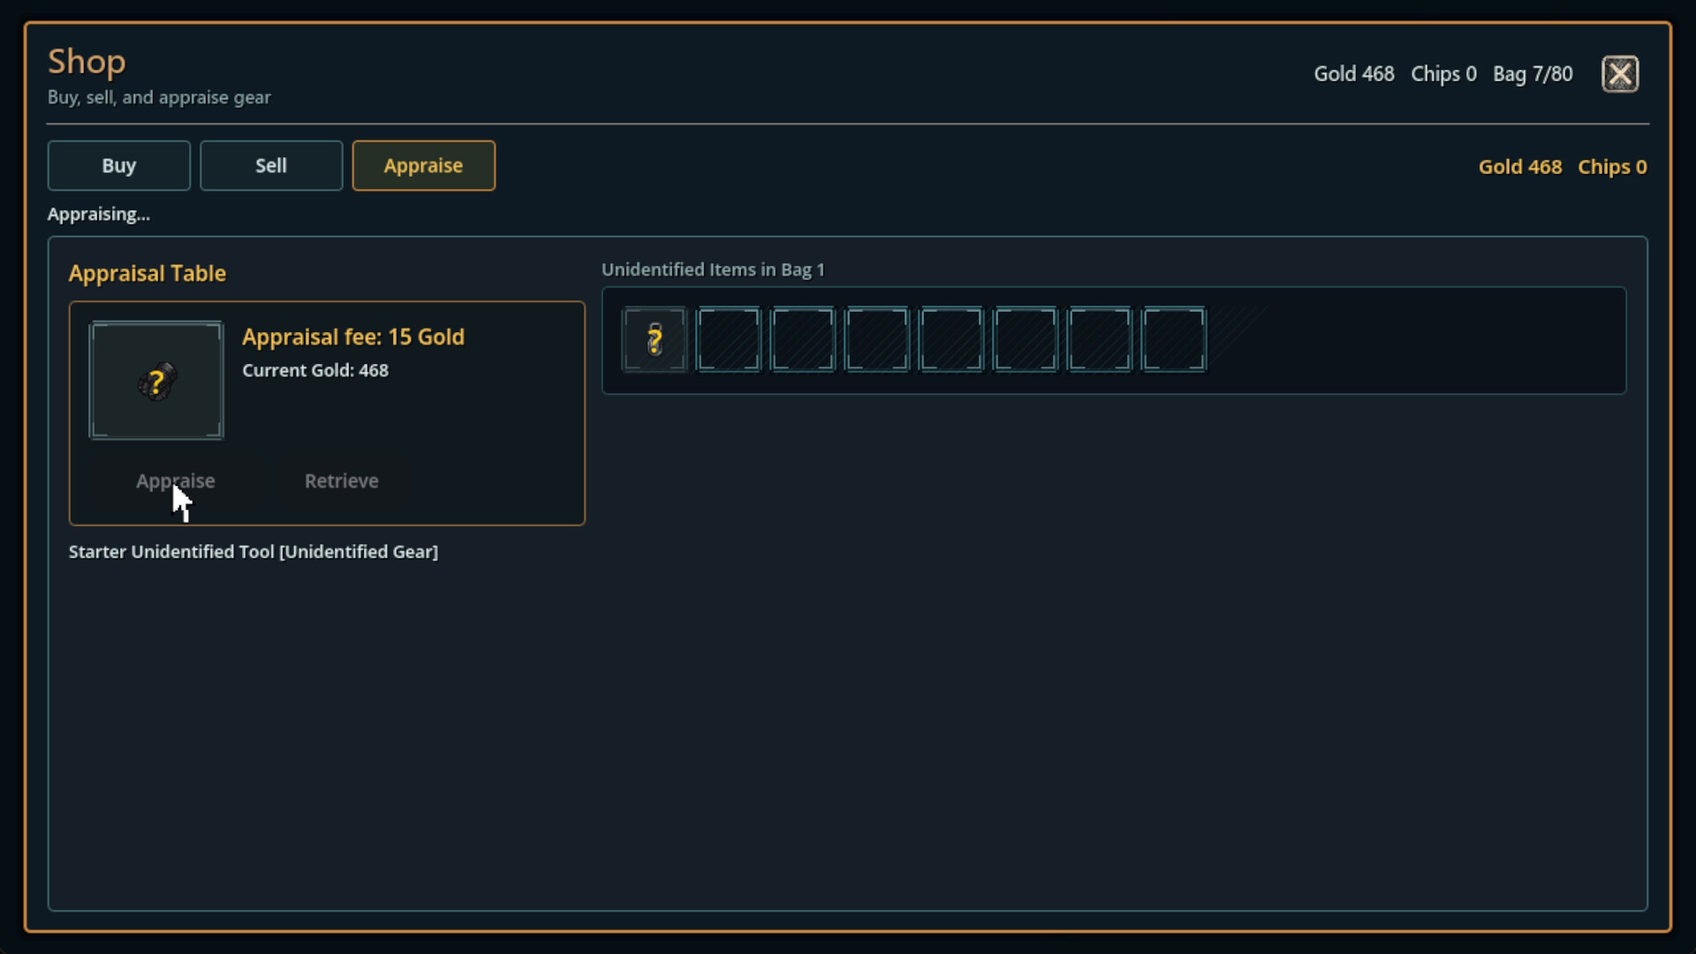
Task: Click the Buy, sell, and appraise gear subtitle
Action: click(159, 97)
